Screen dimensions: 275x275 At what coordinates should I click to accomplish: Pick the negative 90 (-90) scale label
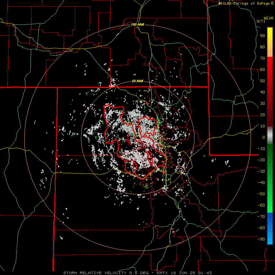point(261,239)
